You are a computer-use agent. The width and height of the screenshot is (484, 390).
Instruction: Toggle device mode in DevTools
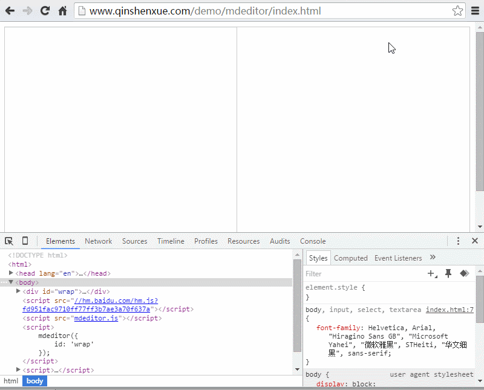(25, 241)
